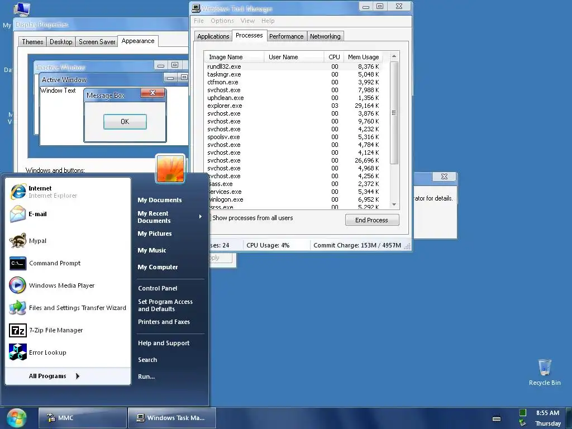Open Desktop tab in Display Properties
The width and height of the screenshot is (572, 429).
coord(61,41)
